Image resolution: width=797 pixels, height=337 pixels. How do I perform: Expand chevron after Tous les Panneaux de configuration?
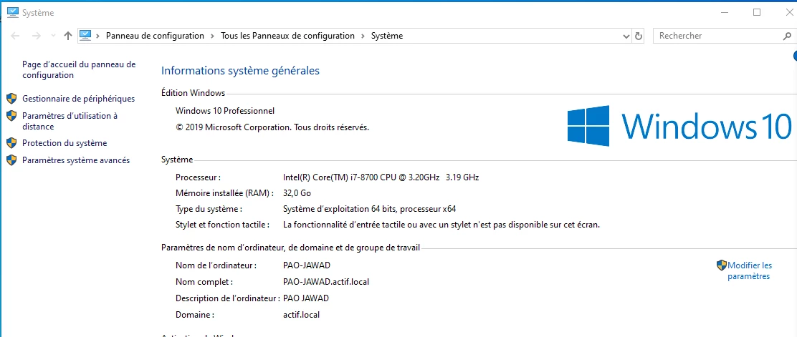(x=363, y=36)
